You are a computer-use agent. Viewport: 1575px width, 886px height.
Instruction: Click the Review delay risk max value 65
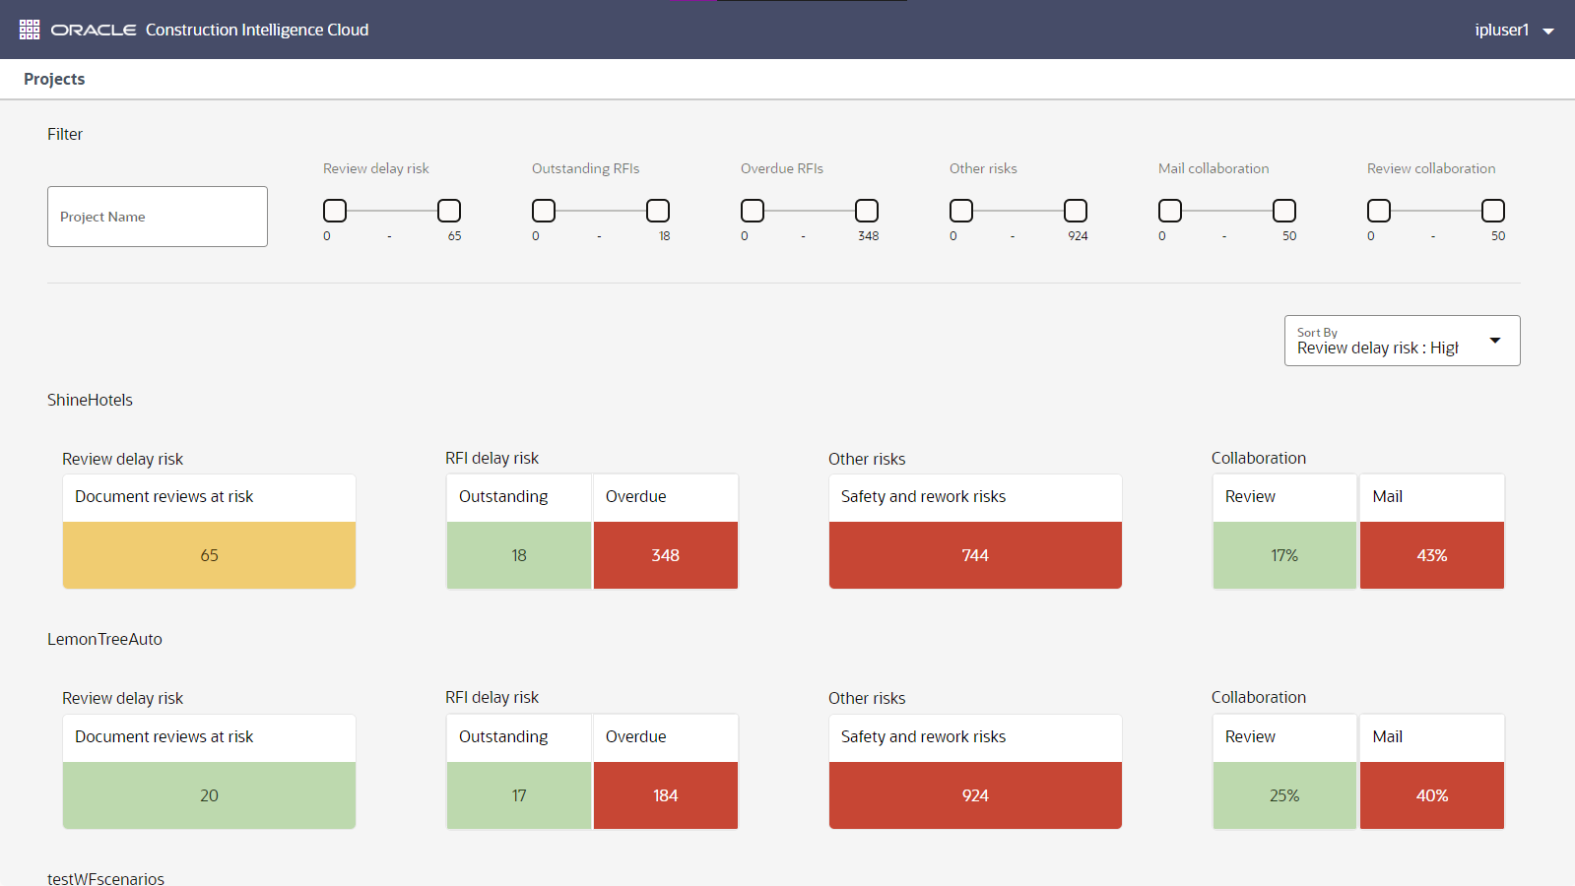coord(454,236)
